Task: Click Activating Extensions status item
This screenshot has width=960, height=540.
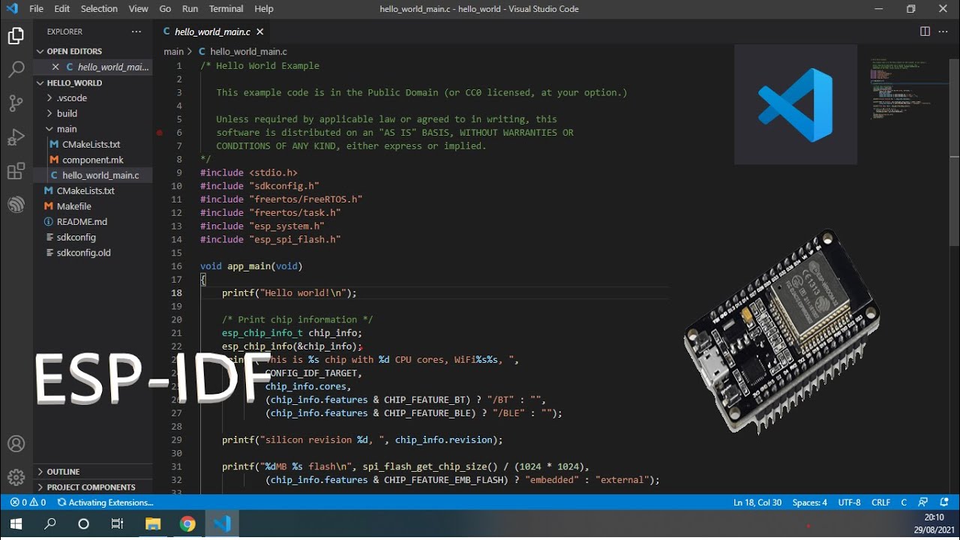Action: 105,502
